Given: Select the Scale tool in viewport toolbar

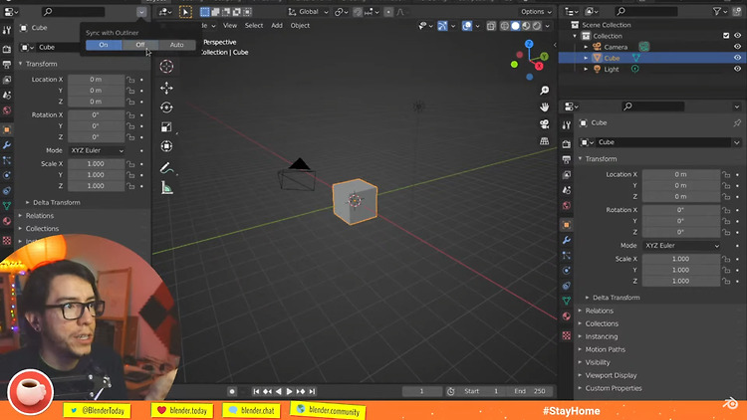Looking at the screenshot, I should click(166, 126).
